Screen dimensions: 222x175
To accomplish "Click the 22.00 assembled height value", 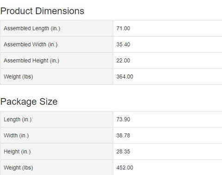I will (123, 61).
